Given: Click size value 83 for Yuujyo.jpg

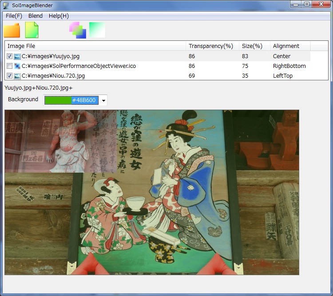Looking at the screenshot, I should (x=245, y=56).
